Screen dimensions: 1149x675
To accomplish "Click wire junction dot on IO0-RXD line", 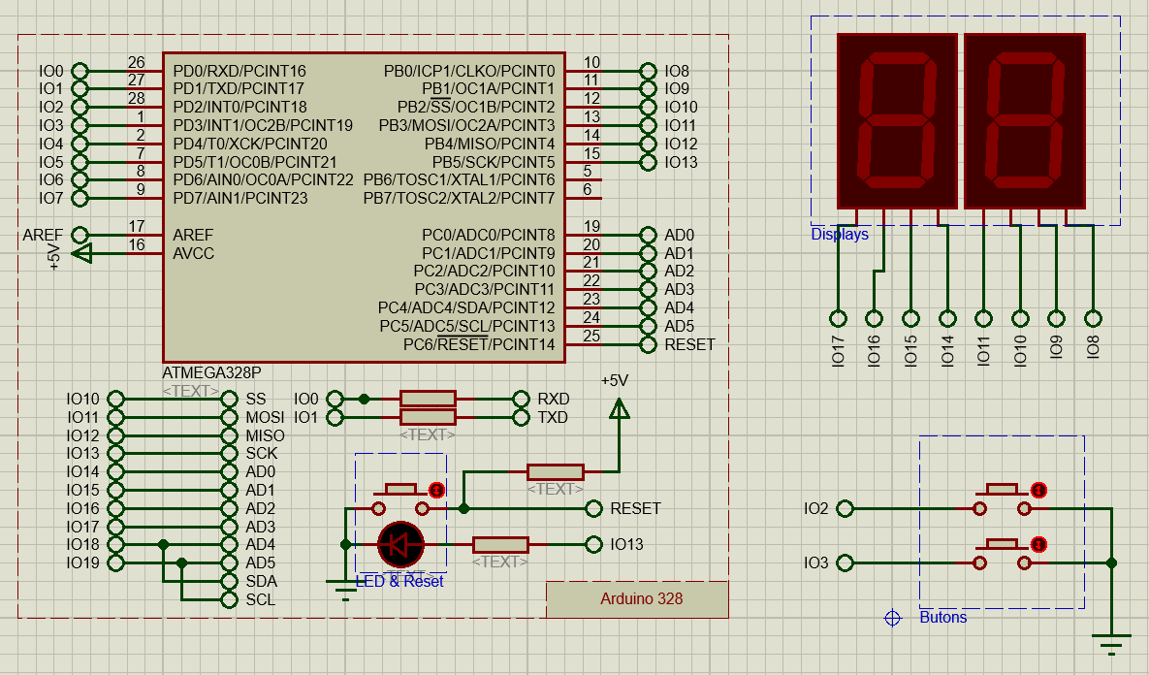I will click(364, 399).
